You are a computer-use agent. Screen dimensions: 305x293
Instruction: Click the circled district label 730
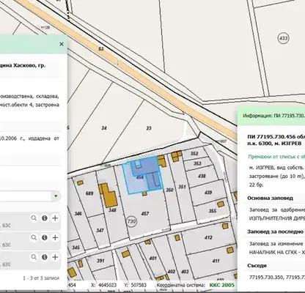click(x=131, y=222)
